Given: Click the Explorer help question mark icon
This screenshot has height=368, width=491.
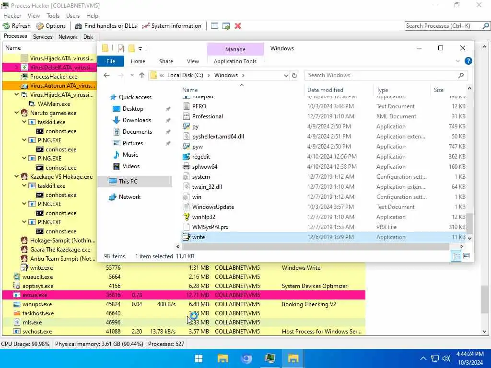Looking at the screenshot, I should pos(468,61).
